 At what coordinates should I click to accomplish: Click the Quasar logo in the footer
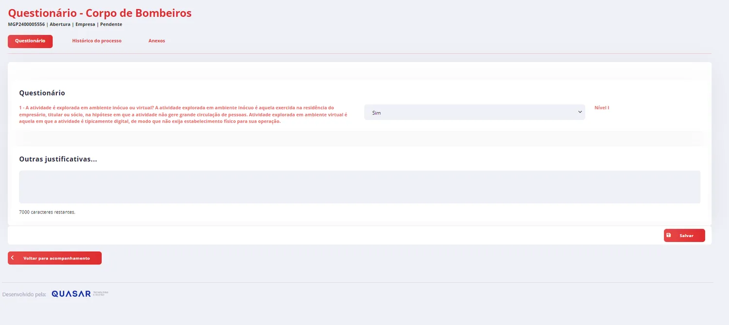click(x=80, y=294)
